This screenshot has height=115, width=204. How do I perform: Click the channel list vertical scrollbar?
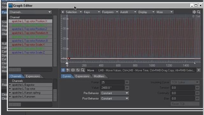coord(55,41)
